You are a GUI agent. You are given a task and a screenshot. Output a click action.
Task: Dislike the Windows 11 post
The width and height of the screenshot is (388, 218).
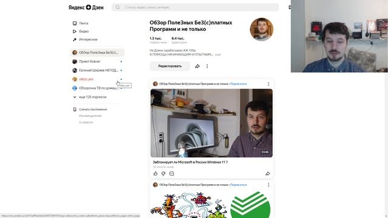(163, 174)
